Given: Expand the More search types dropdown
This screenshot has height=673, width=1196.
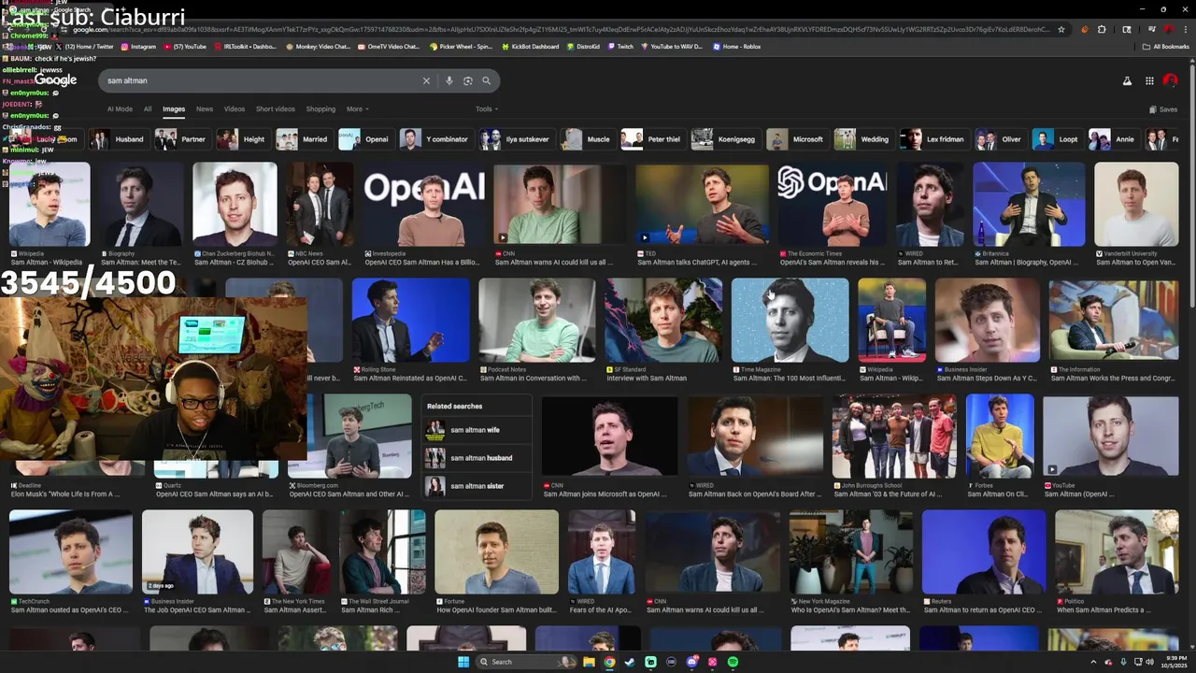Looking at the screenshot, I should coord(357,109).
